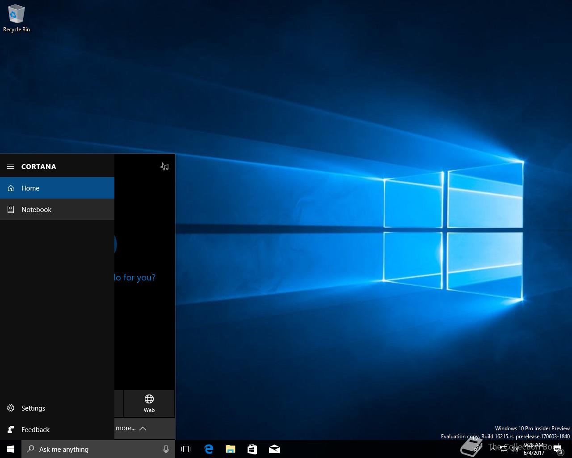Collapse the Cortana filters chevron
The image size is (572, 458).
(143, 428)
